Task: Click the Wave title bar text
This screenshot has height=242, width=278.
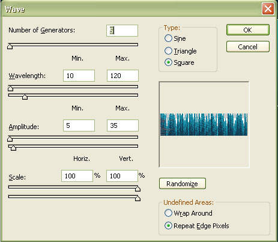Action: pyautogui.click(x=14, y=9)
